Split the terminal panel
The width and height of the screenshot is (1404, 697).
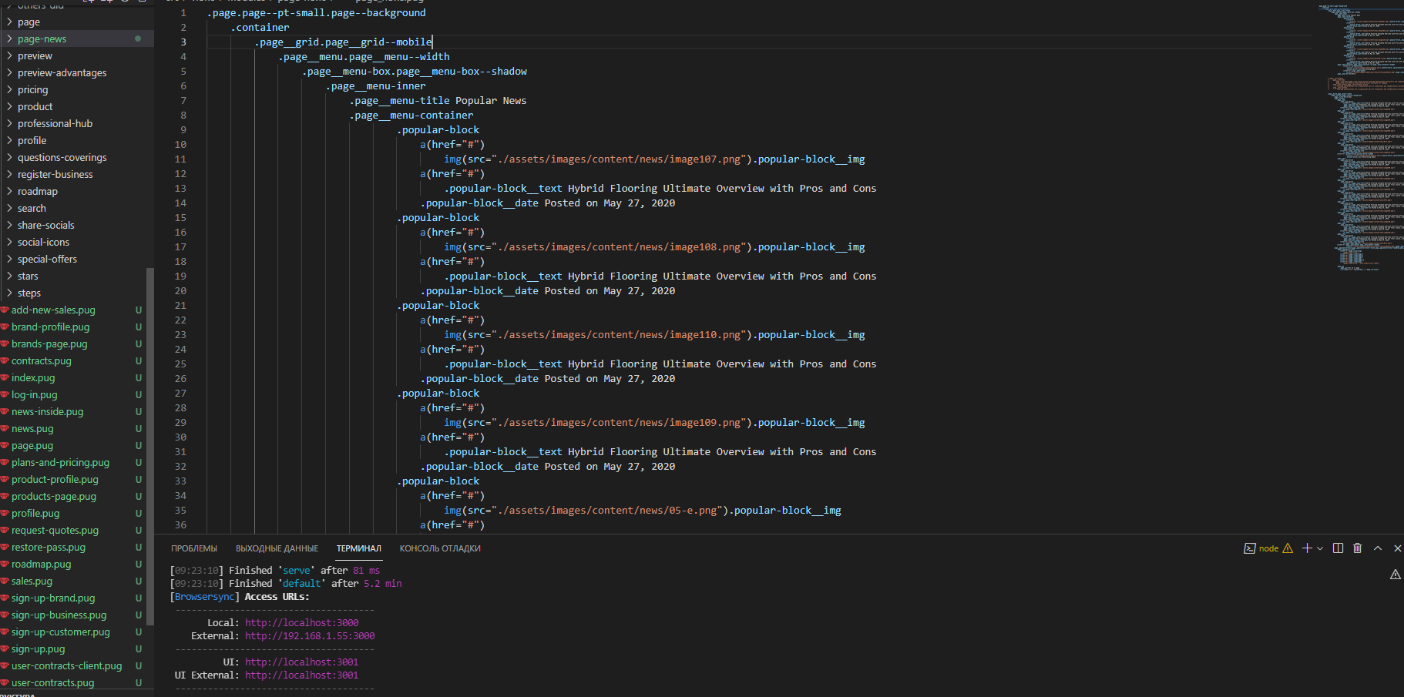(x=1338, y=548)
